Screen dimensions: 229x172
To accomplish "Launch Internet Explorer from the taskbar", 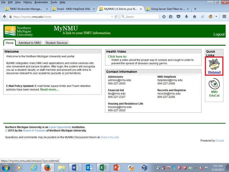I will click(x=34, y=168).
